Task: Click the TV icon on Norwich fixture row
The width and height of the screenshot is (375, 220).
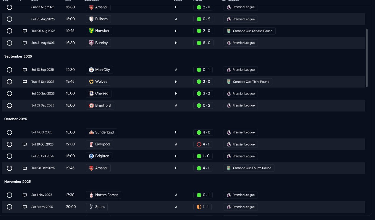Action: pos(25,31)
